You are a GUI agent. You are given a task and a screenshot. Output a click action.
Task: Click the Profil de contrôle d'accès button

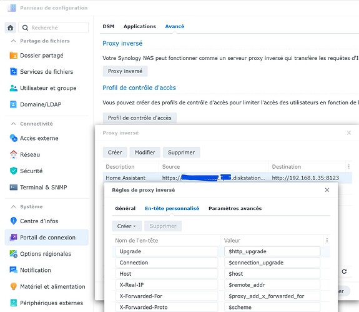140,118
